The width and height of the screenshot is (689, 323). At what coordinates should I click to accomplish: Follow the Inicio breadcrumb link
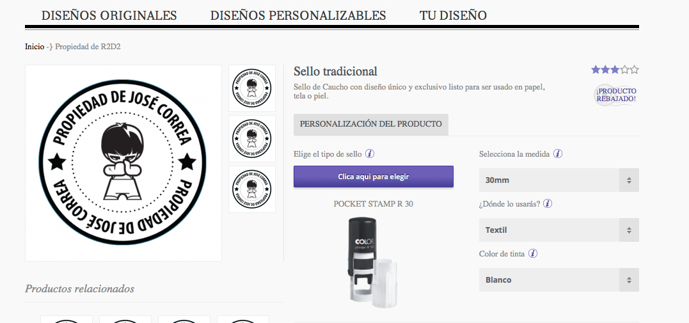(35, 47)
